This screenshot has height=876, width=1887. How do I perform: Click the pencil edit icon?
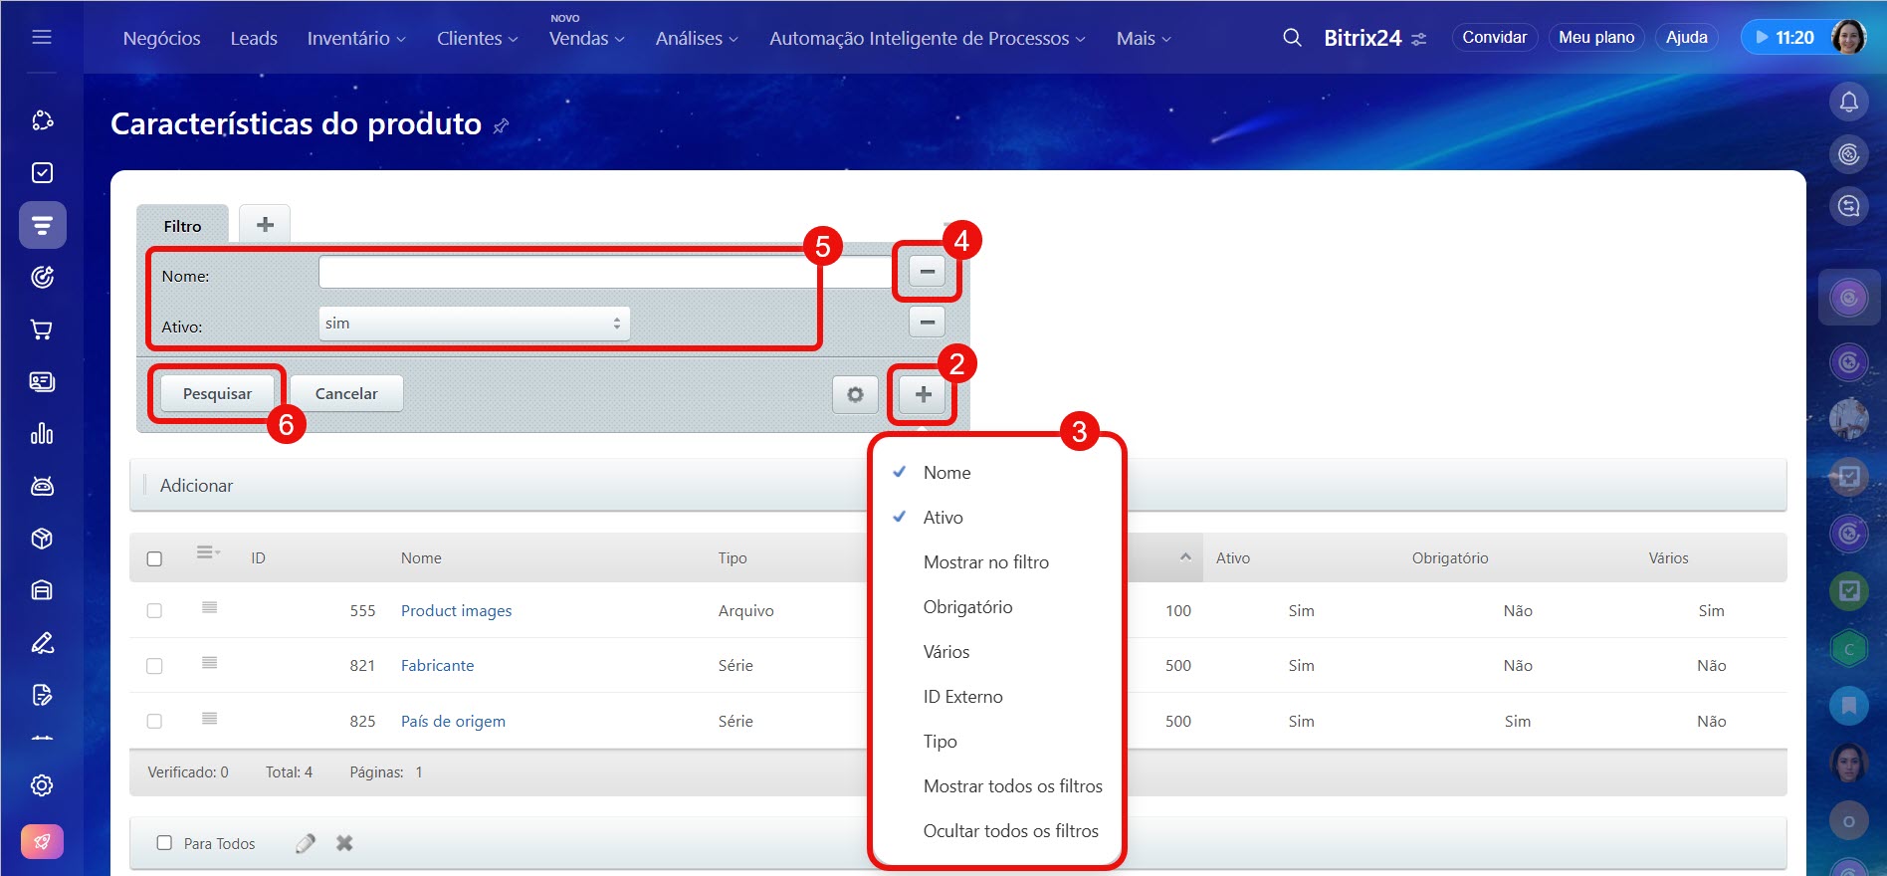pyautogui.click(x=306, y=843)
